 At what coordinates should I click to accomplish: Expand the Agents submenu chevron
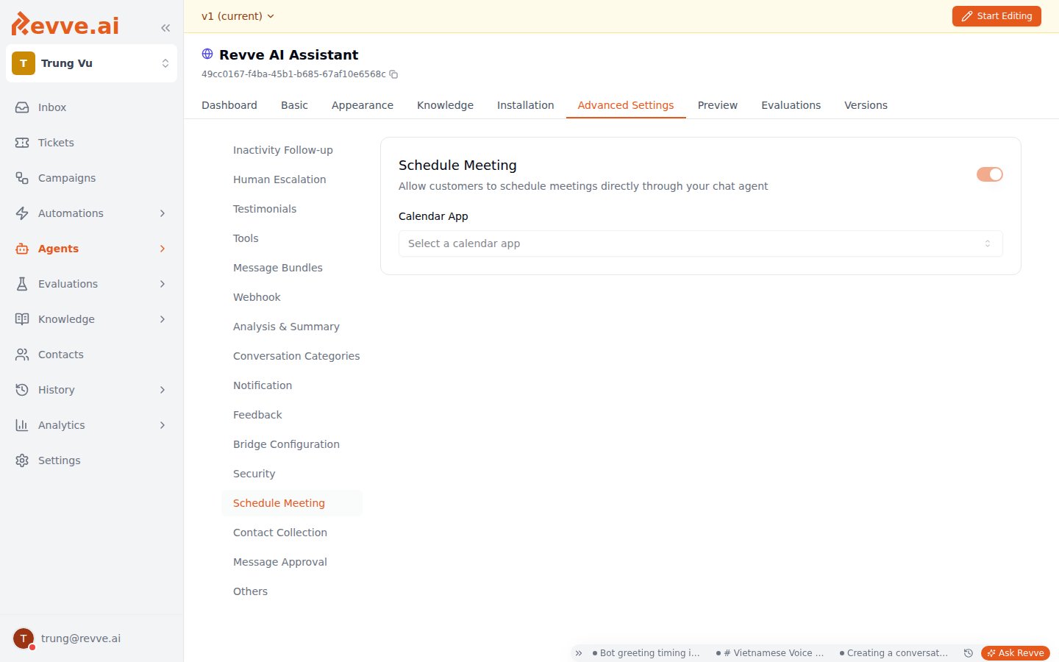[x=163, y=249]
